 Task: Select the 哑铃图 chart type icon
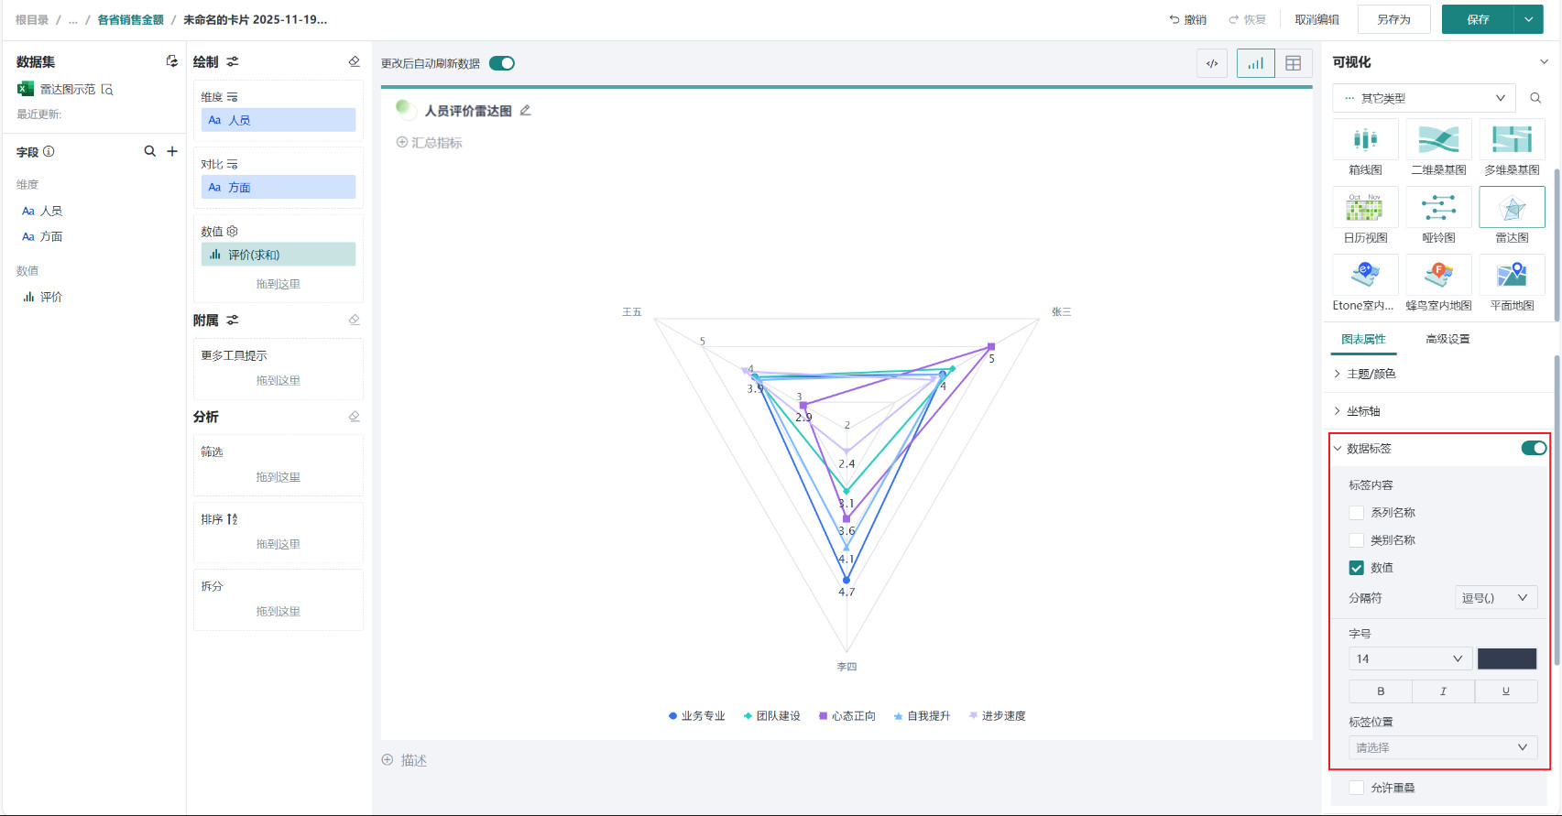(x=1438, y=208)
